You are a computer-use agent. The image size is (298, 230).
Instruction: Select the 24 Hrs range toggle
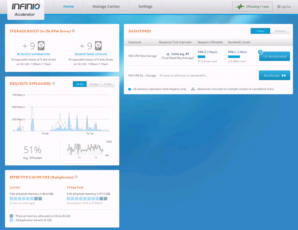click(80, 84)
